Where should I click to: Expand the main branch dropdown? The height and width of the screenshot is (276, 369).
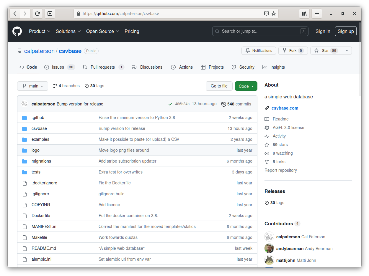click(32, 86)
